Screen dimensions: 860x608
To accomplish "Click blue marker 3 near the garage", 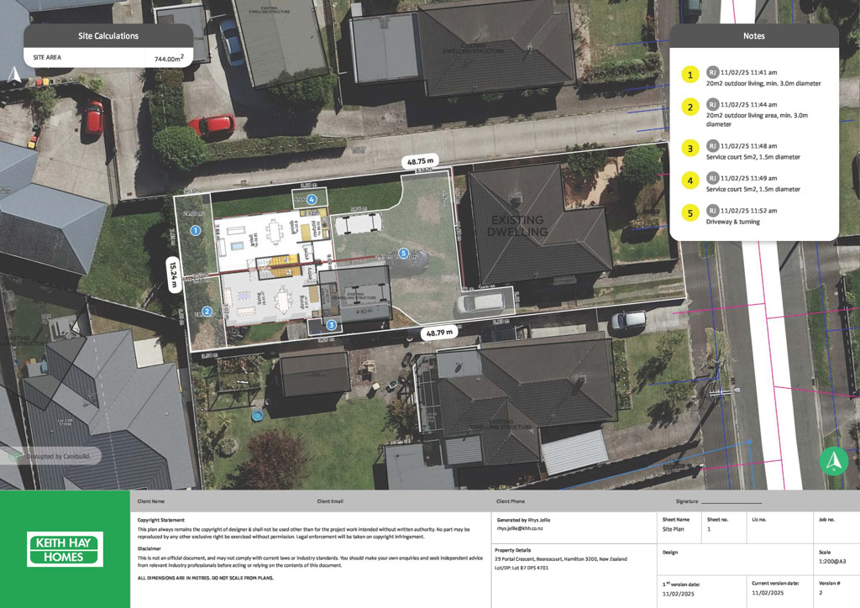I will click(331, 324).
